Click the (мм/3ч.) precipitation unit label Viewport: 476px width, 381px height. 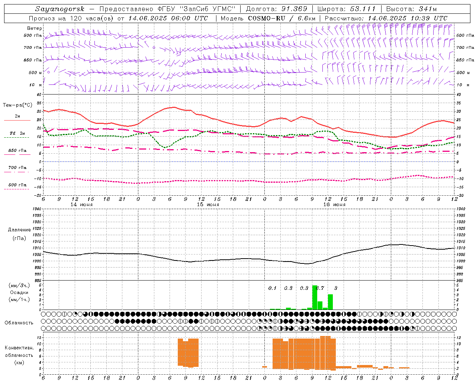coord(19,286)
